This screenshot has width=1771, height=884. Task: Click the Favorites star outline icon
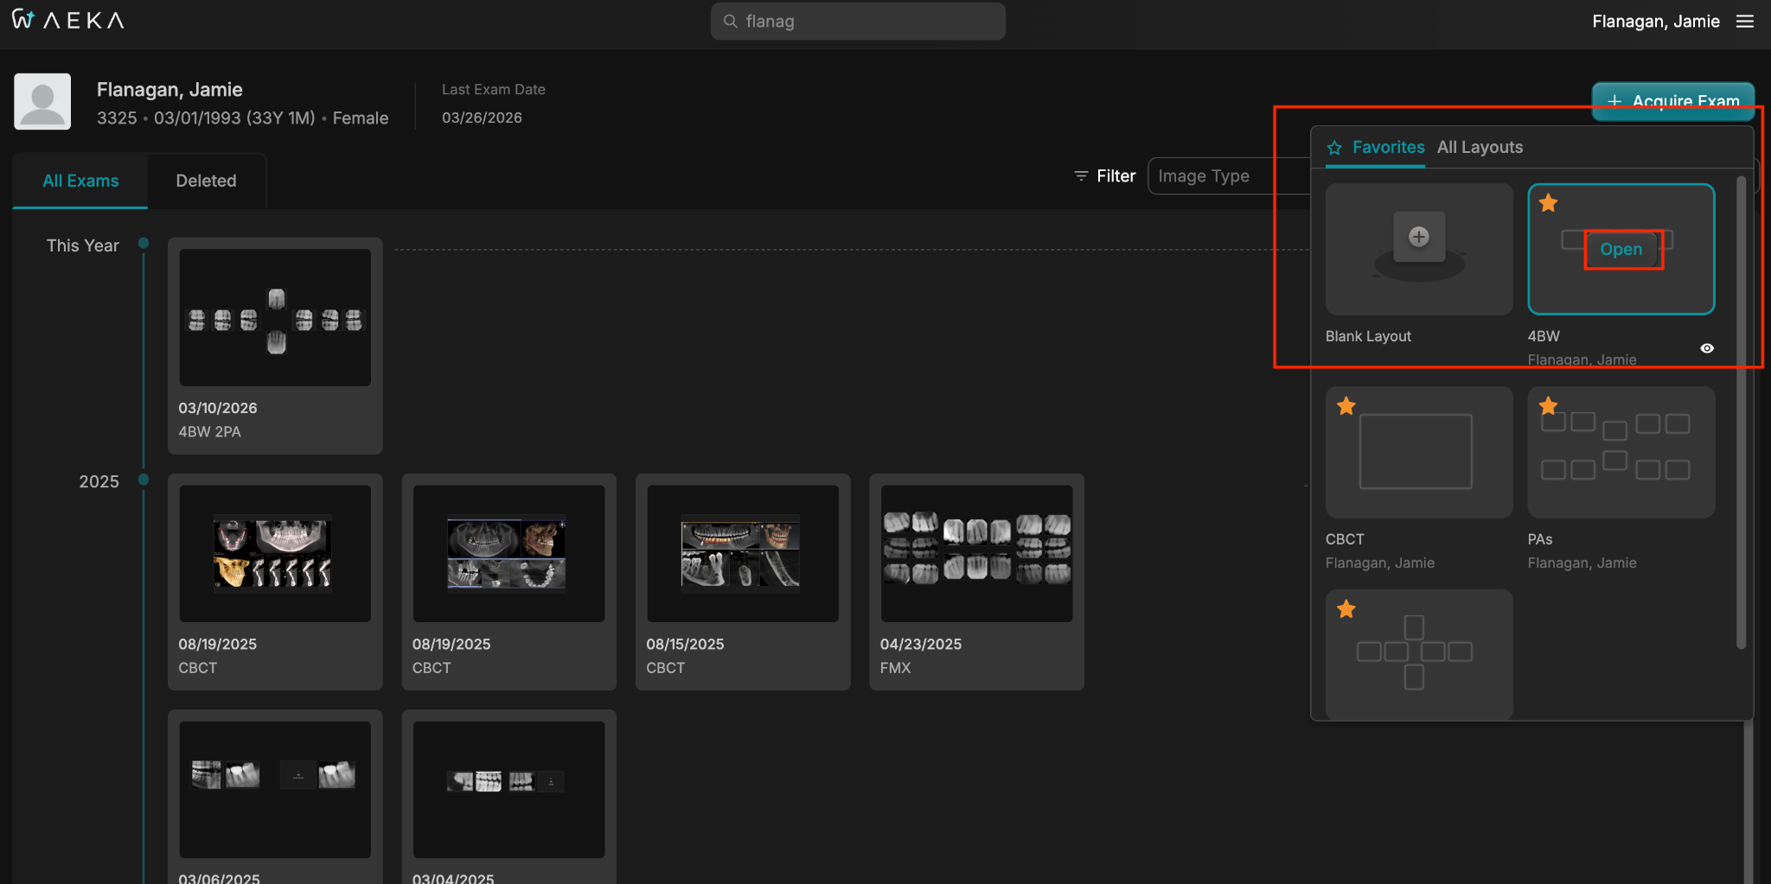click(x=1334, y=148)
